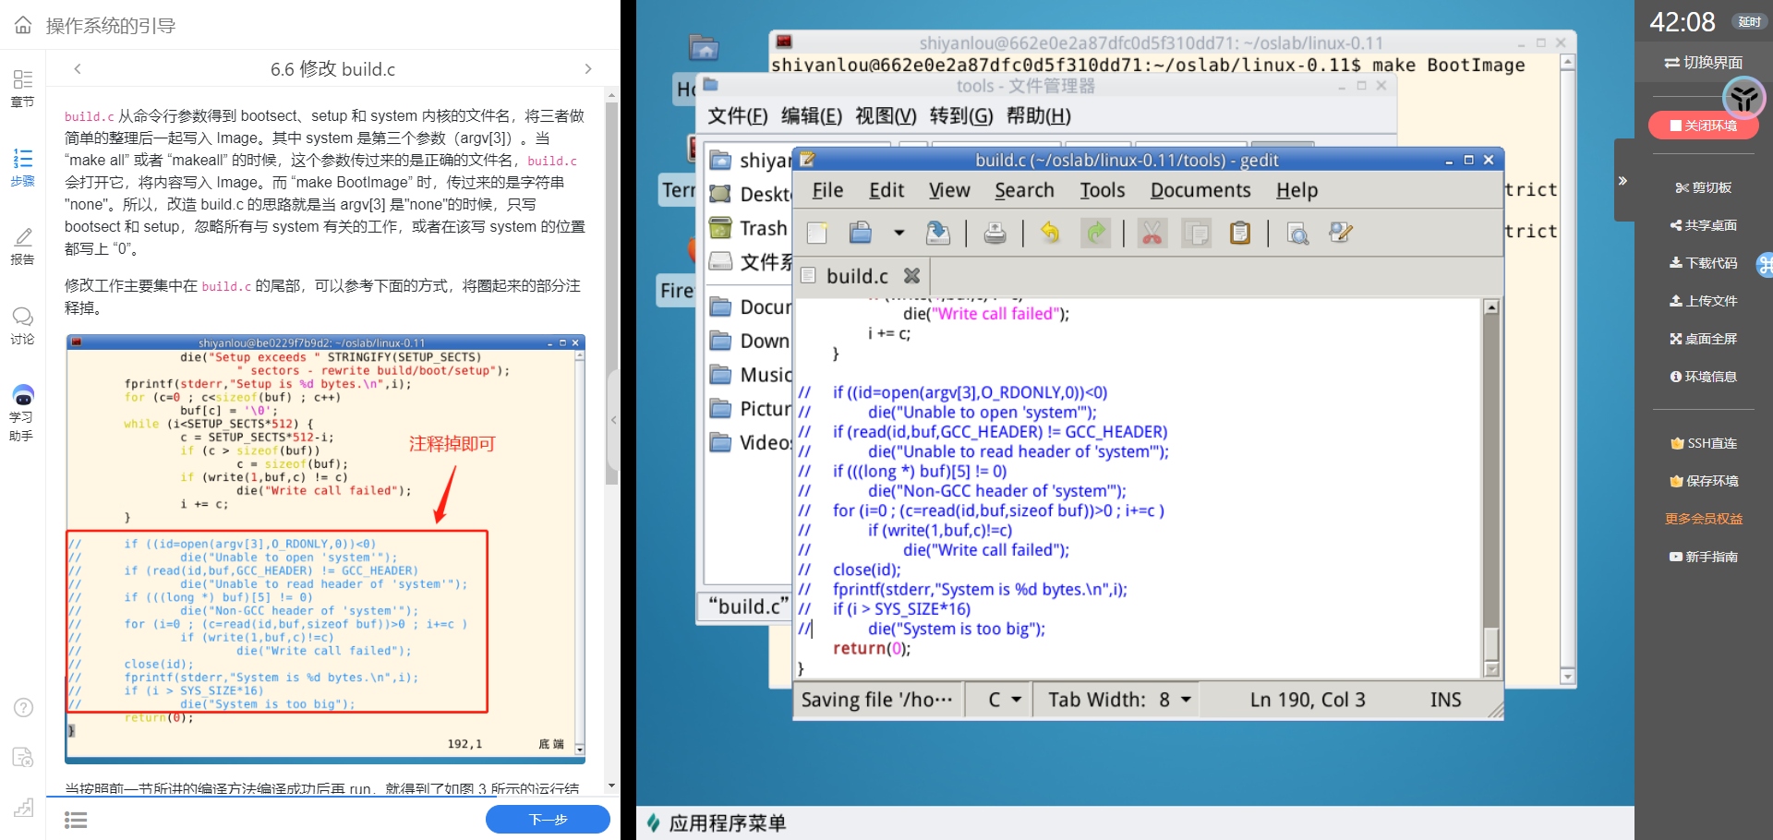This screenshot has height=840, width=1773.
Task: Click the Print icon in gedit toolbar
Action: tap(995, 234)
